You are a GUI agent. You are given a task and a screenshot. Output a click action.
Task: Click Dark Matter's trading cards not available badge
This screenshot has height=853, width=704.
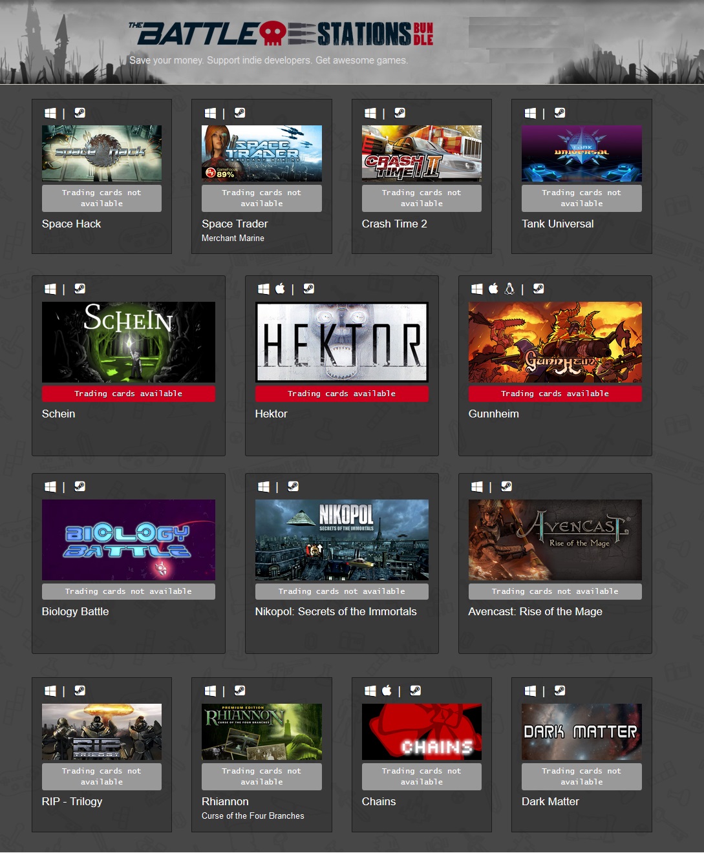pos(582,777)
